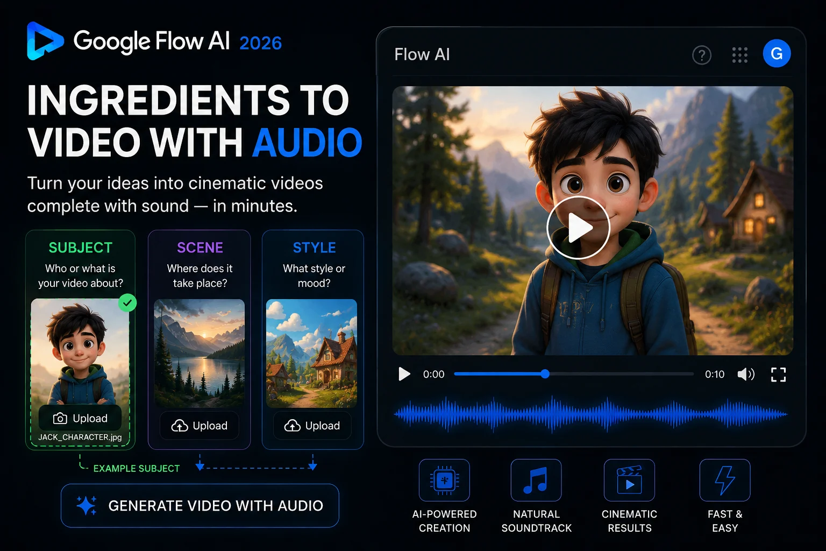Image resolution: width=826 pixels, height=551 pixels.
Task: Open the apps grid icon
Action: 740,55
